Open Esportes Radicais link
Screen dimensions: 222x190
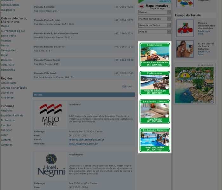pyautogui.click(x=12, y=116)
